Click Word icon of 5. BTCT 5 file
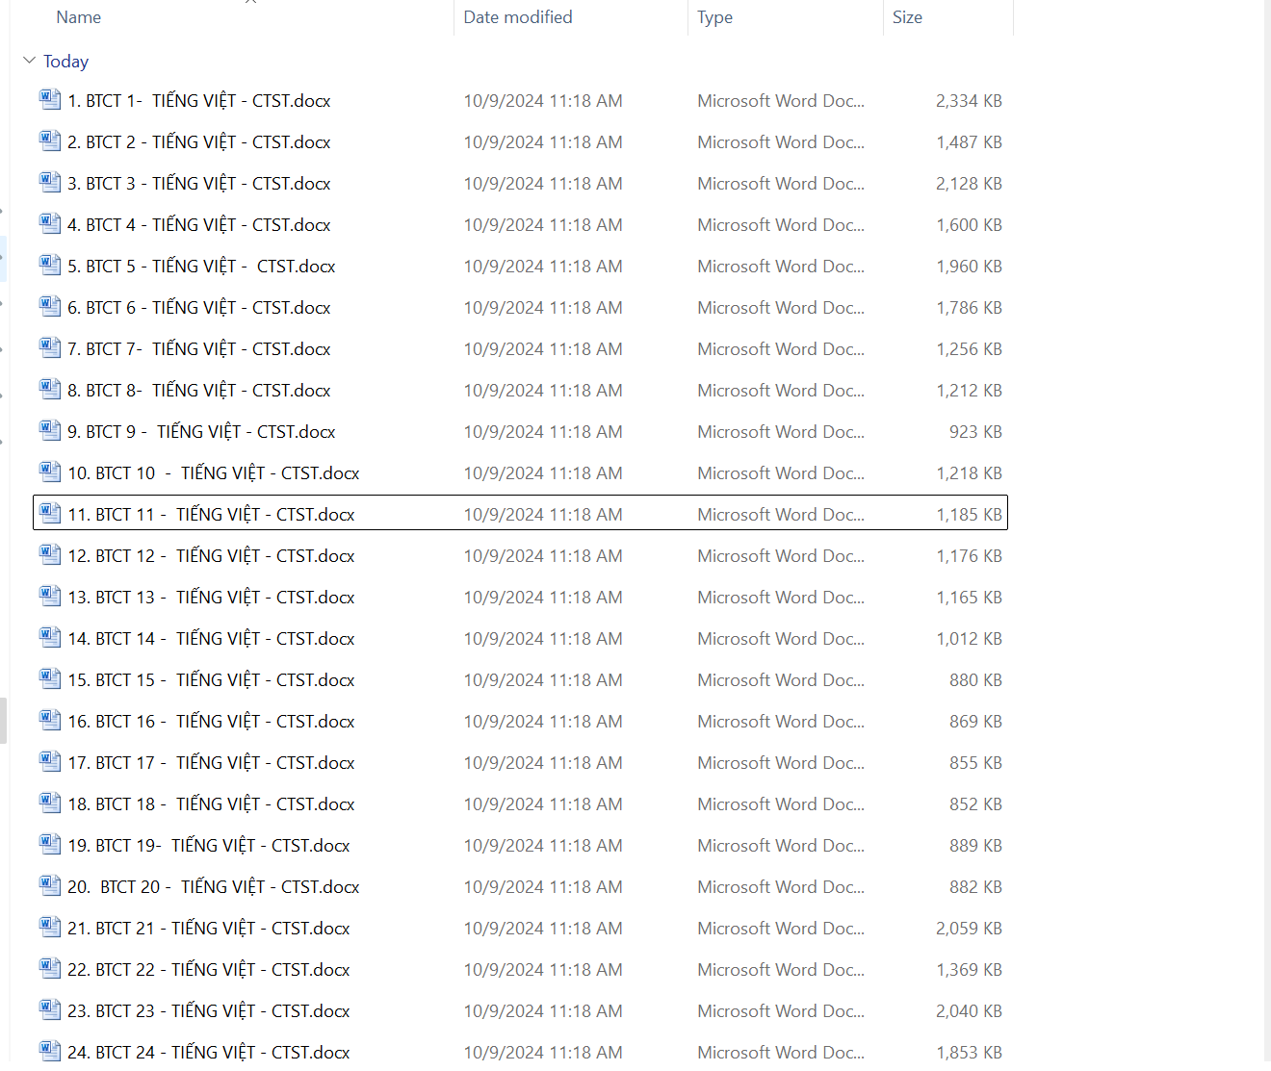 coord(50,265)
